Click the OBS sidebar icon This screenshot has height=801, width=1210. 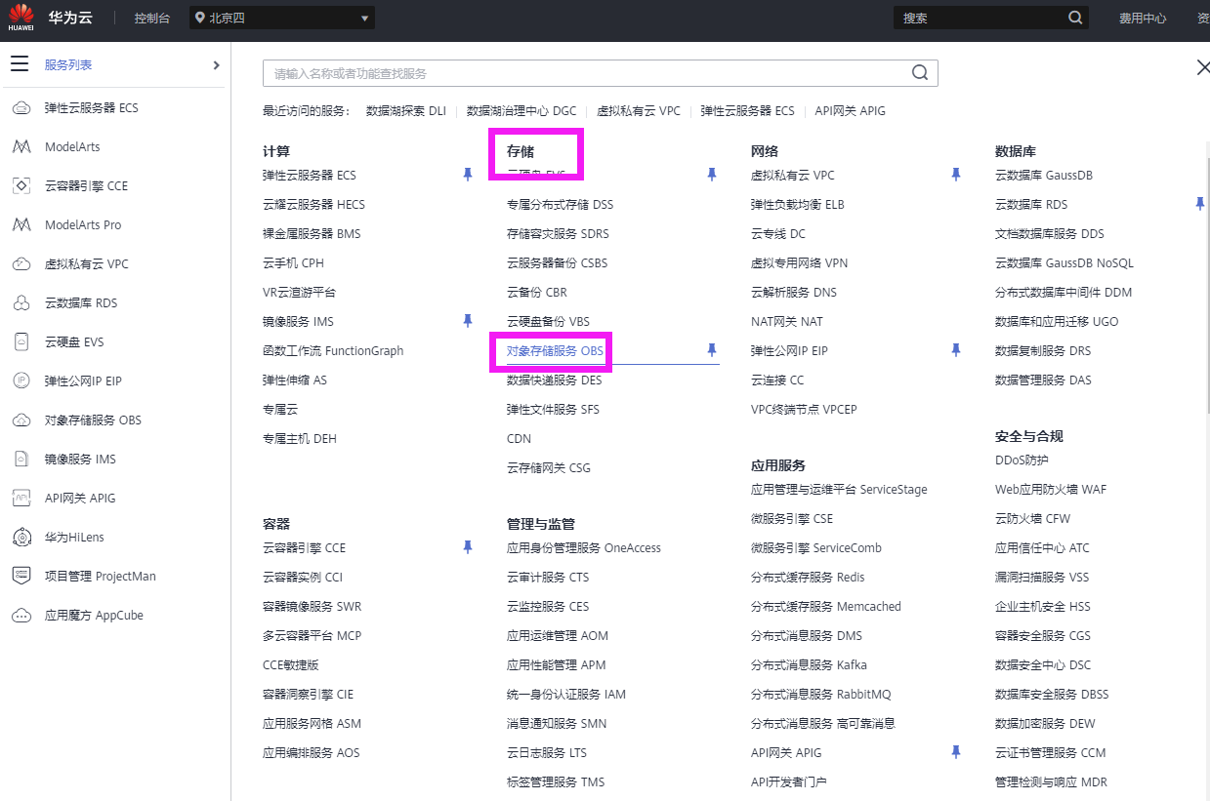point(21,420)
